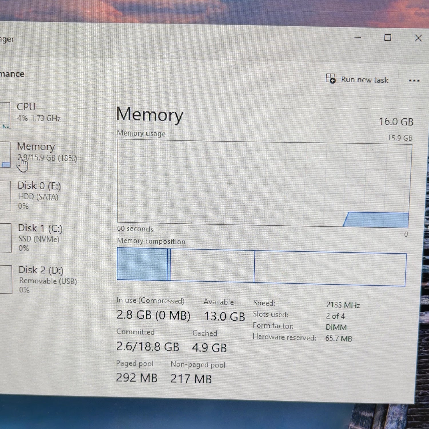Click the in-use segment of memory composition
429x429 pixels.
(x=142, y=264)
